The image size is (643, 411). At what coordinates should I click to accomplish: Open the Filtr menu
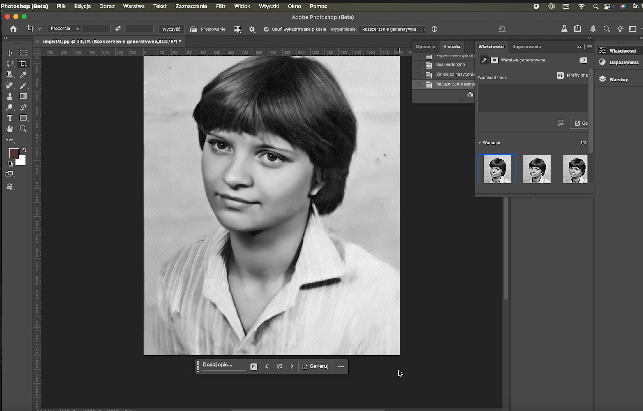pos(220,6)
